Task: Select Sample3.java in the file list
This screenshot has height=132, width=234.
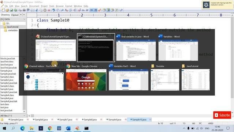Action: pyautogui.click(x=7, y=89)
